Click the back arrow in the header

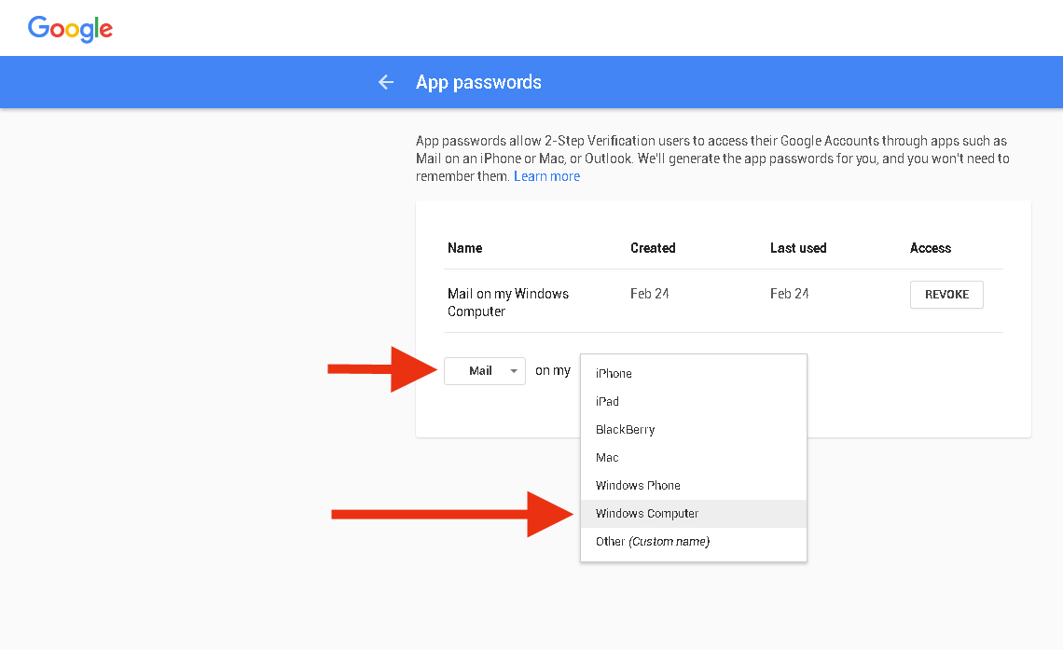tap(386, 82)
